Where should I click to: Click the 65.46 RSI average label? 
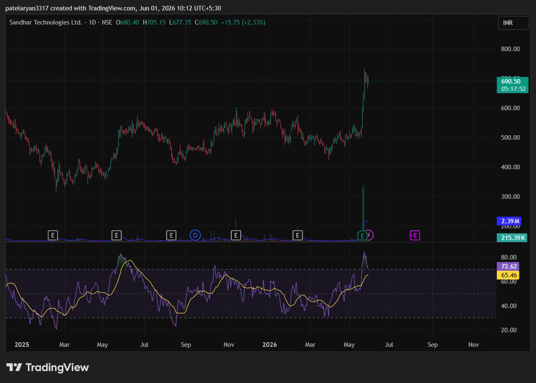(x=509, y=275)
